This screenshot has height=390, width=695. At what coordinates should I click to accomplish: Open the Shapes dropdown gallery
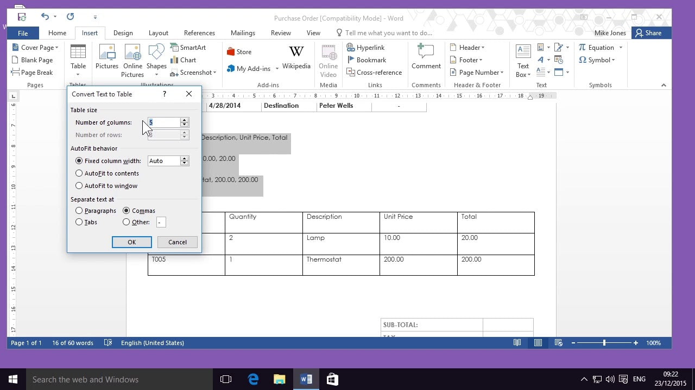[156, 60]
